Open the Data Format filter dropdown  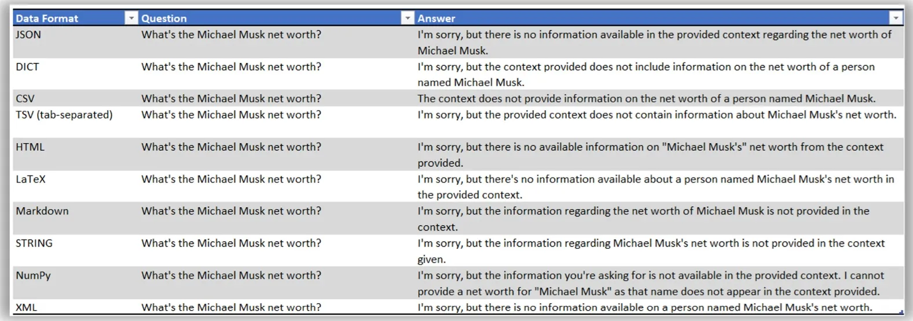coord(131,18)
